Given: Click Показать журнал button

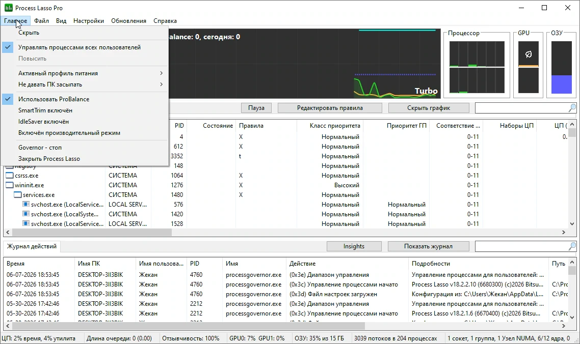Looking at the screenshot, I should (x=428, y=246).
